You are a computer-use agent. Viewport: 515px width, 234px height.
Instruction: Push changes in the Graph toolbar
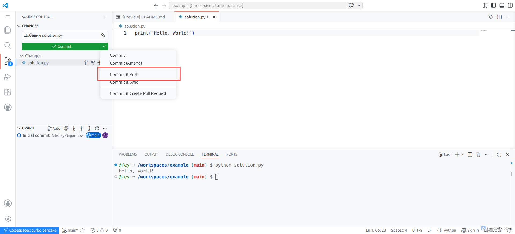[89, 128]
